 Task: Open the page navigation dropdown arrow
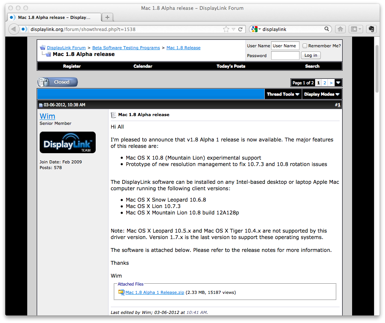click(x=338, y=83)
